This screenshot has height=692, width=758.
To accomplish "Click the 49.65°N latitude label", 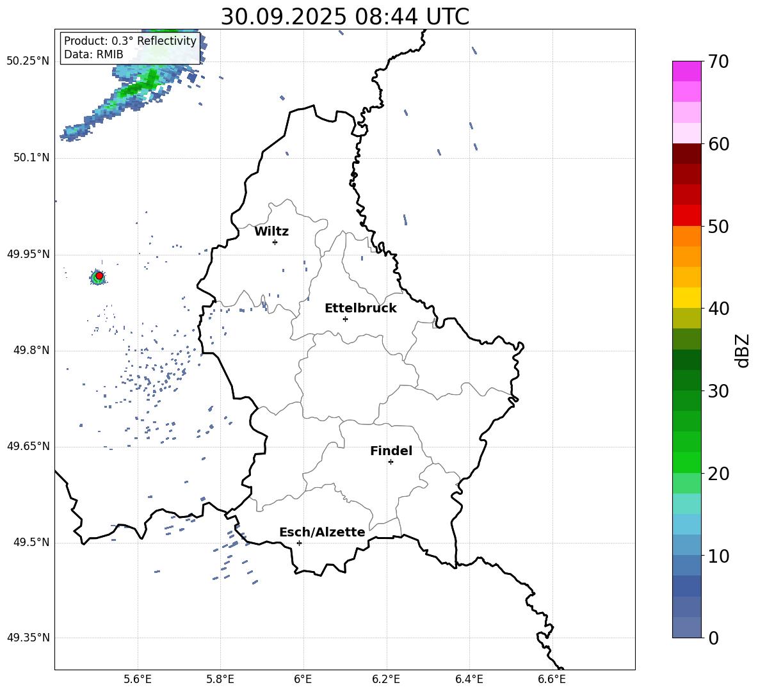I will pyautogui.click(x=28, y=446).
